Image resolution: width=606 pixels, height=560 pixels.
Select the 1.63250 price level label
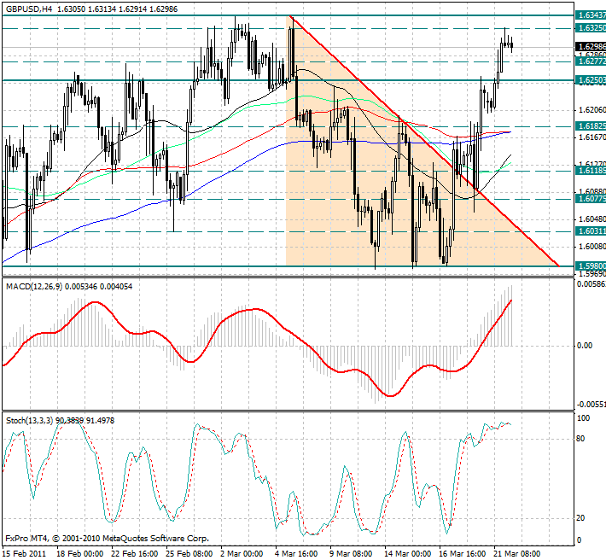coord(591,28)
